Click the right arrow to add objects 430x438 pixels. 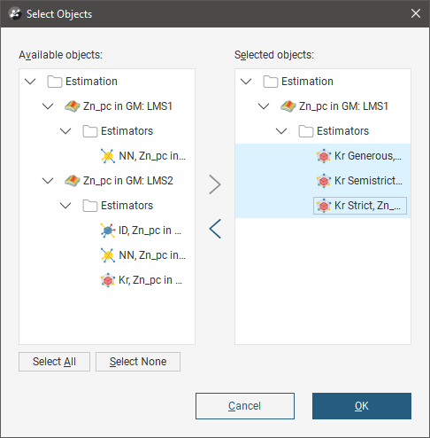215,184
